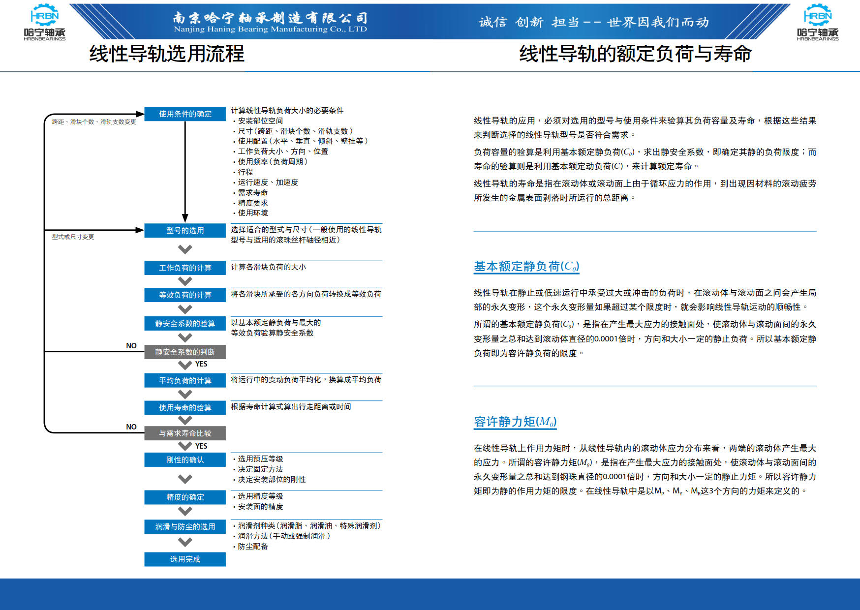
Task: Click the 基本额定静负荷(C0) heading link
Action: click(526, 266)
